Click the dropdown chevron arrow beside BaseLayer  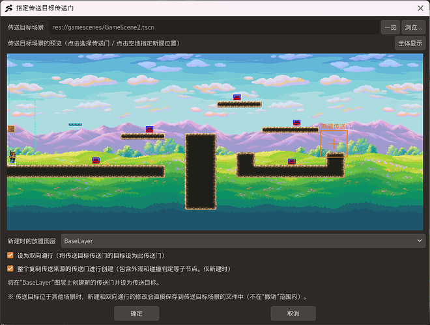click(420, 240)
